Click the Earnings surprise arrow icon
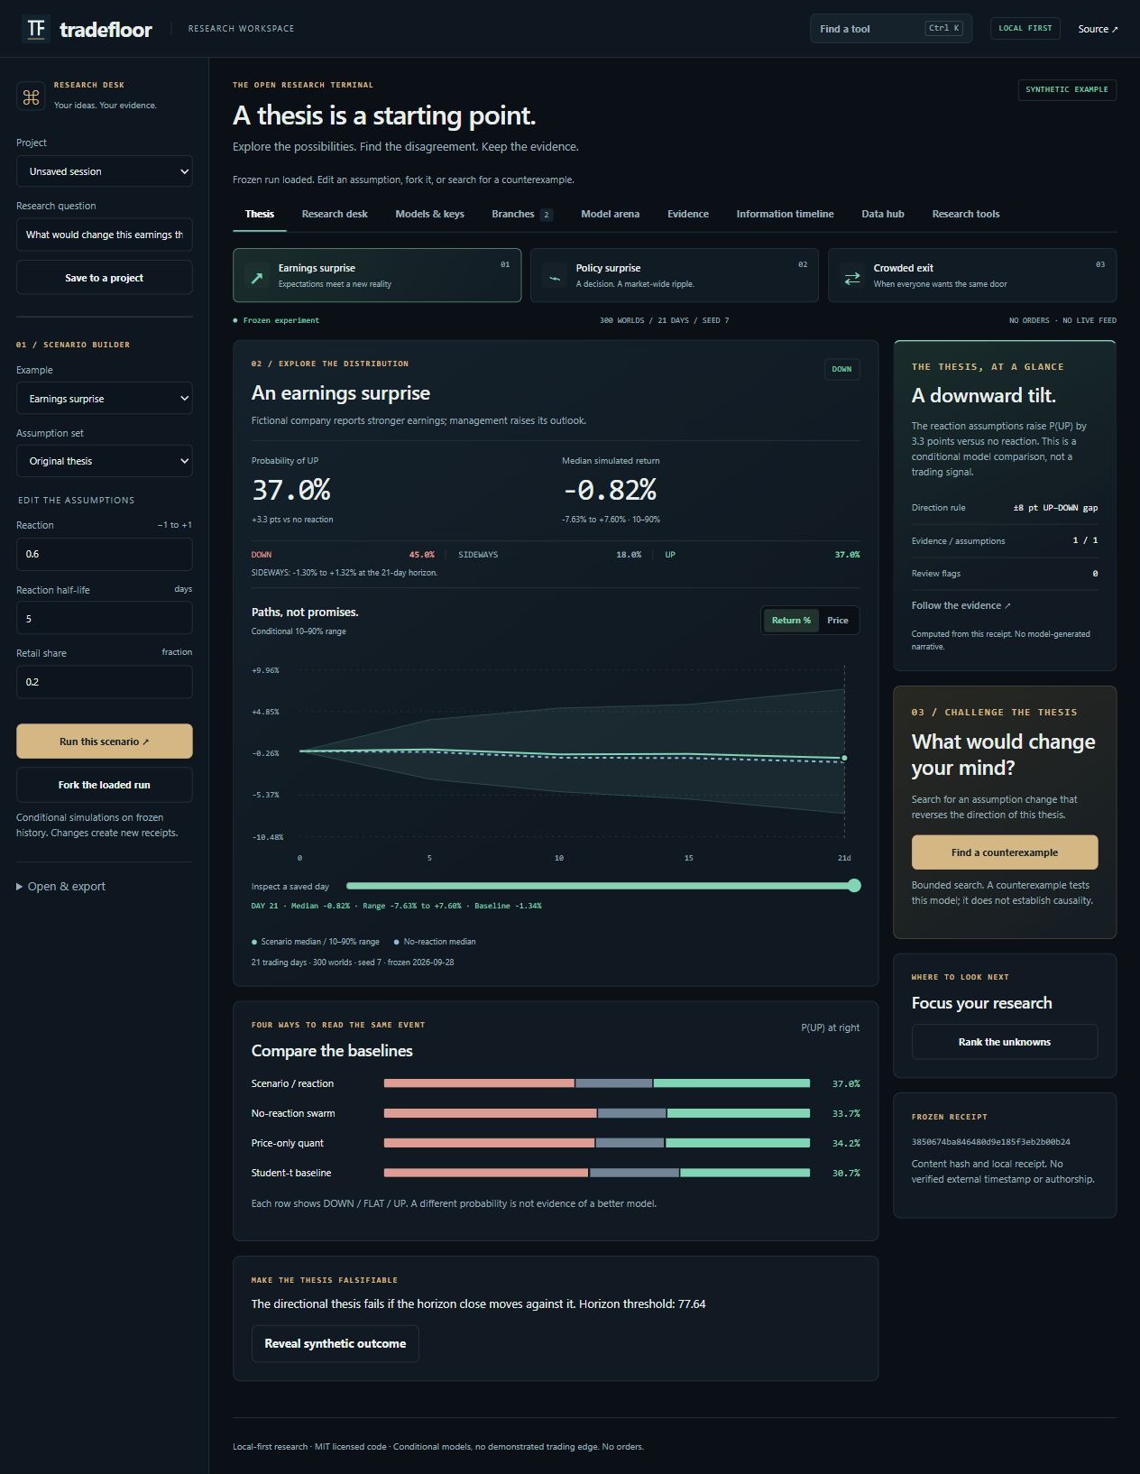This screenshot has height=1474, width=1140. click(x=257, y=278)
